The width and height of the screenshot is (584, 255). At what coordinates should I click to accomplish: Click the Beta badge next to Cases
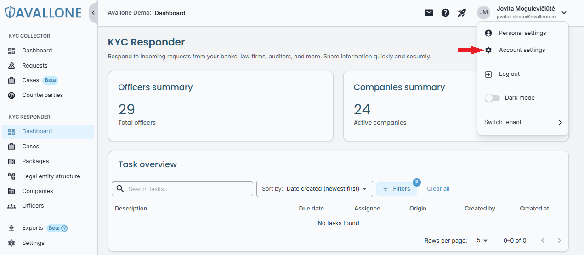pos(50,80)
